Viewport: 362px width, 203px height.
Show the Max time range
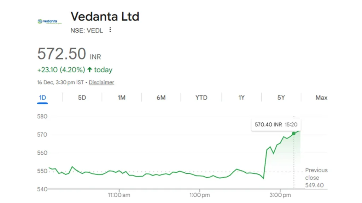point(320,98)
